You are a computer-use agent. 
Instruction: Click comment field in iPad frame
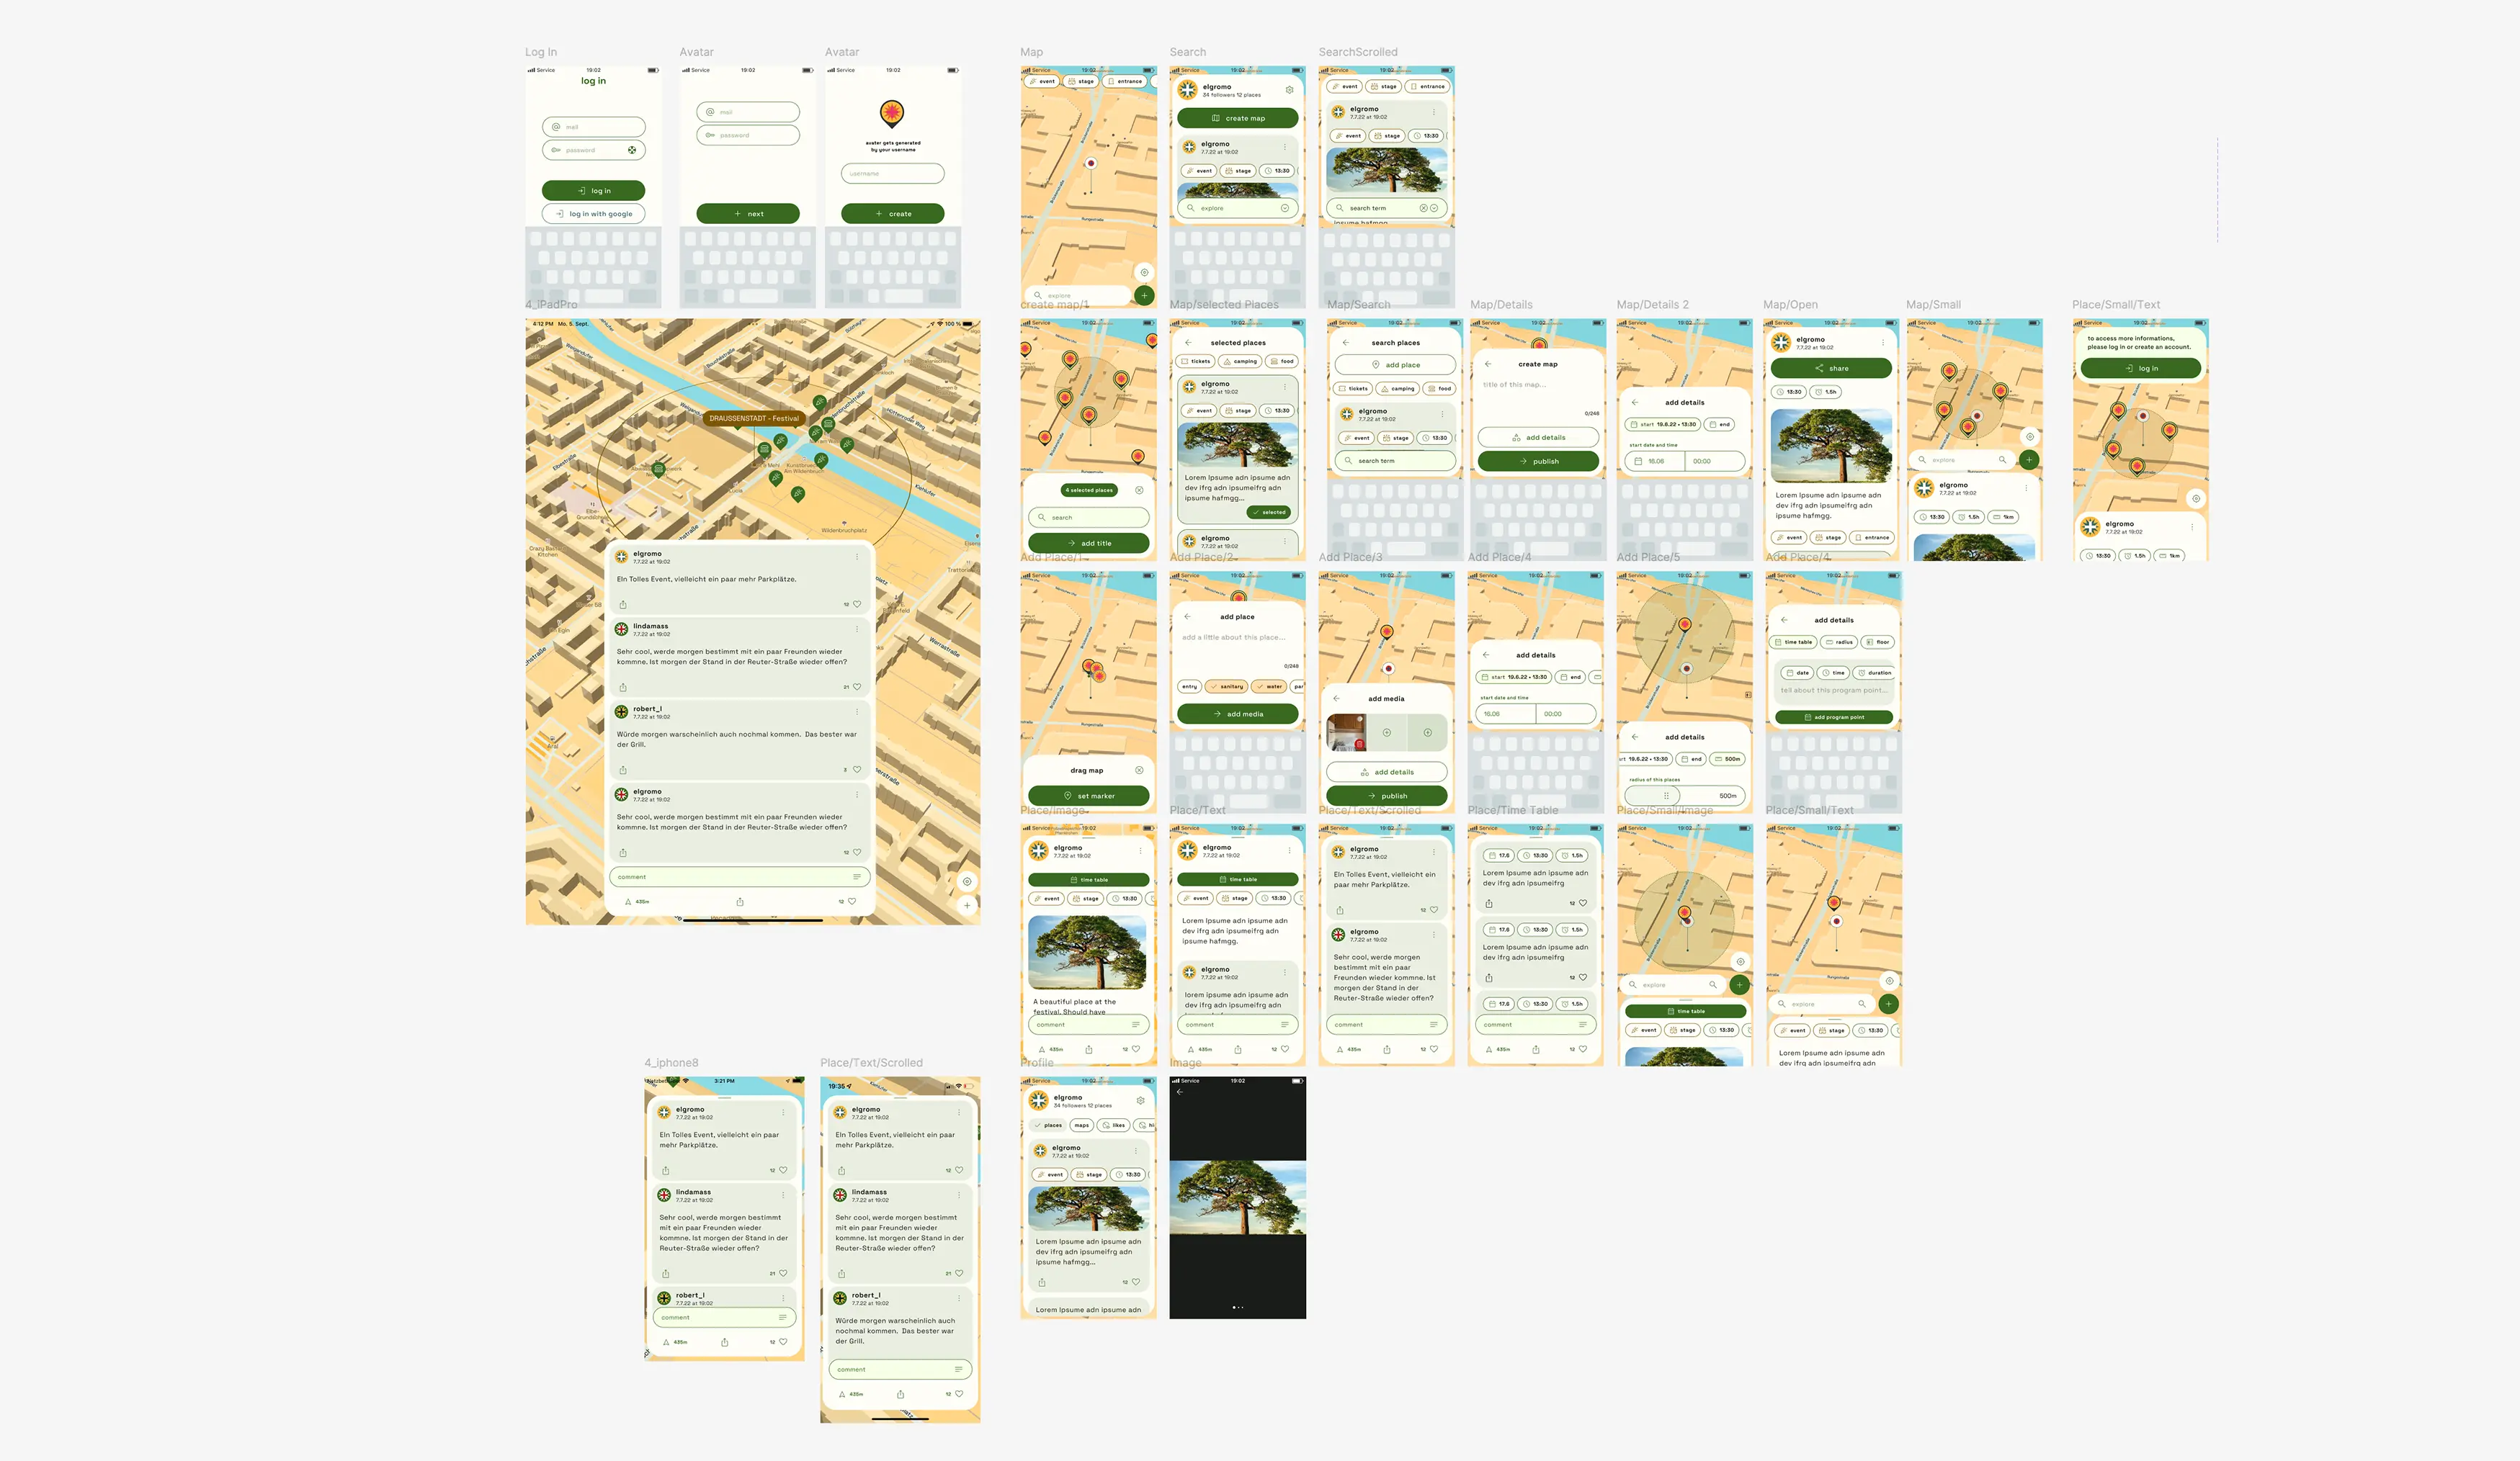[x=740, y=876]
